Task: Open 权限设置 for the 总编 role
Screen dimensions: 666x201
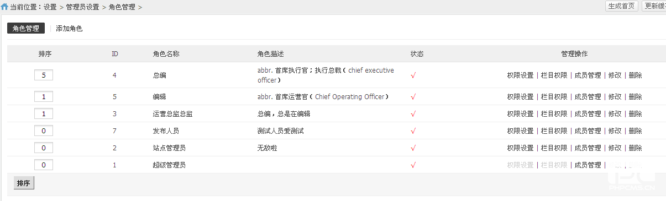Action: pos(520,75)
